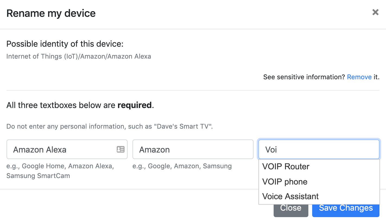Click the bold word required
Screen dimensions: 386x222
[x=134, y=105]
